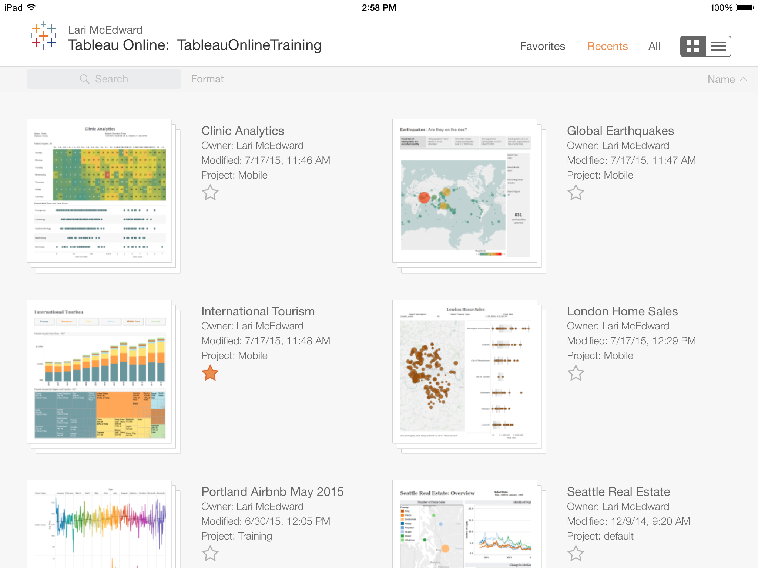Open the Favorites tab
The image size is (758, 568).
point(542,46)
